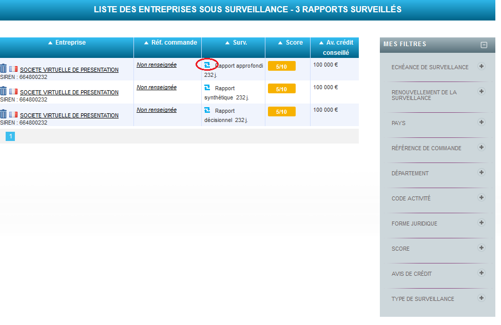501x325 pixels.
Task: Open first SOCIETE VIRTUELLE DE PRESENTATION link
Action: tap(69, 70)
